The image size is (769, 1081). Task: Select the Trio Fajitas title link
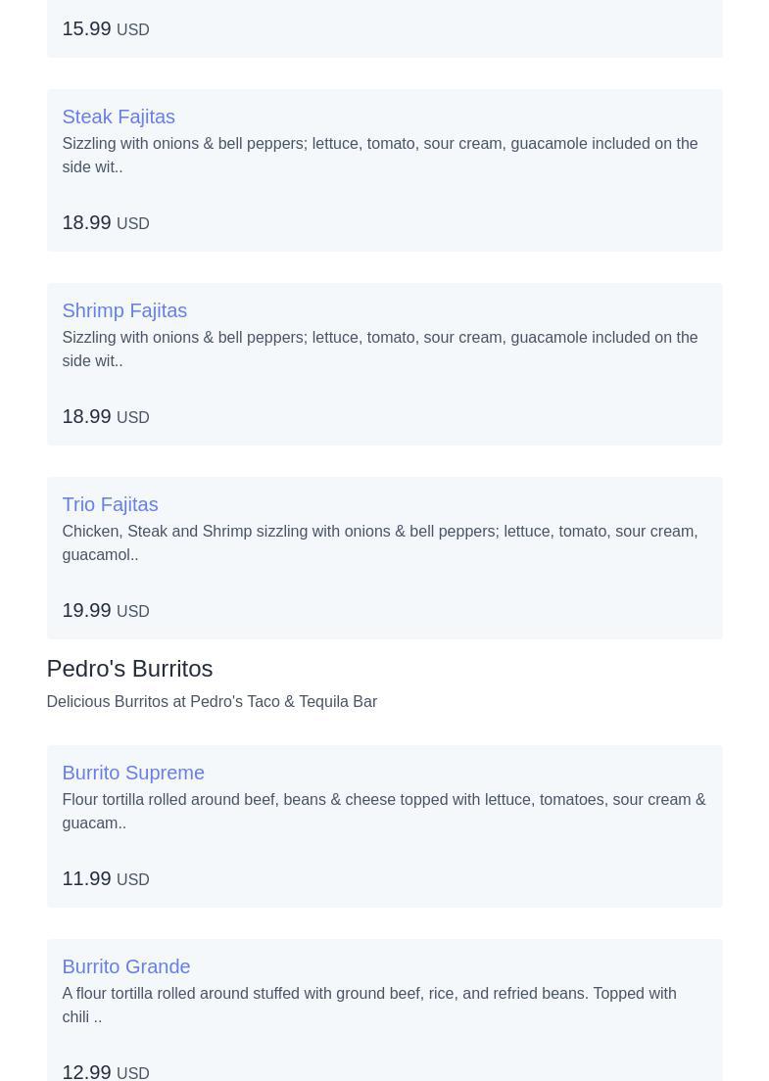(x=110, y=504)
